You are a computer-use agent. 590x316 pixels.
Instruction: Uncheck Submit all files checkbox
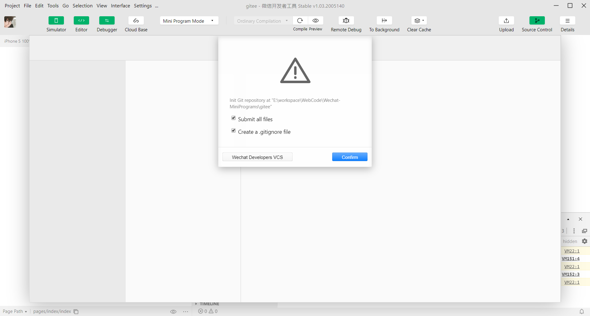click(x=234, y=118)
